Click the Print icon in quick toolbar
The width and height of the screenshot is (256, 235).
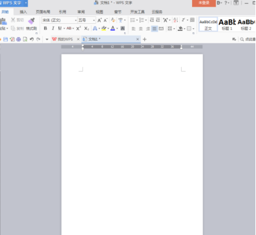pos(19,39)
